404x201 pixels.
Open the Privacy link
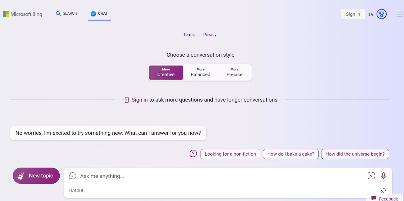tap(210, 34)
